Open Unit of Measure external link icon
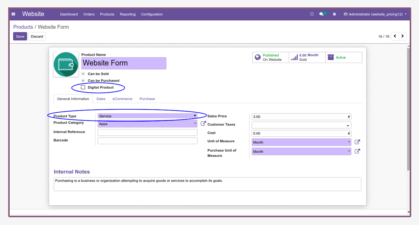The width and height of the screenshot is (419, 225). click(x=357, y=142)
